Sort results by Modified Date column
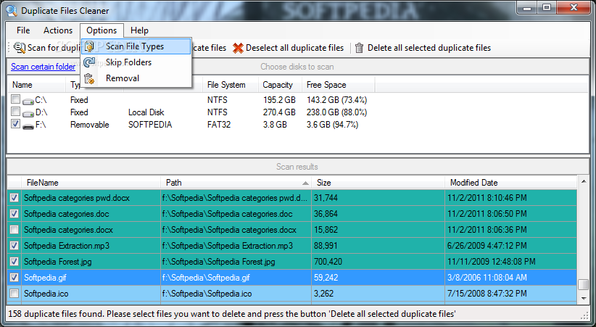The height and width of the screenshot is (327, 596). pos(510,183)
